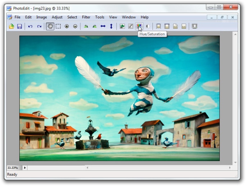Viewport: 246px width, 186px height.
Task: Click the Open file folder icon
Action: click(11, 26)
